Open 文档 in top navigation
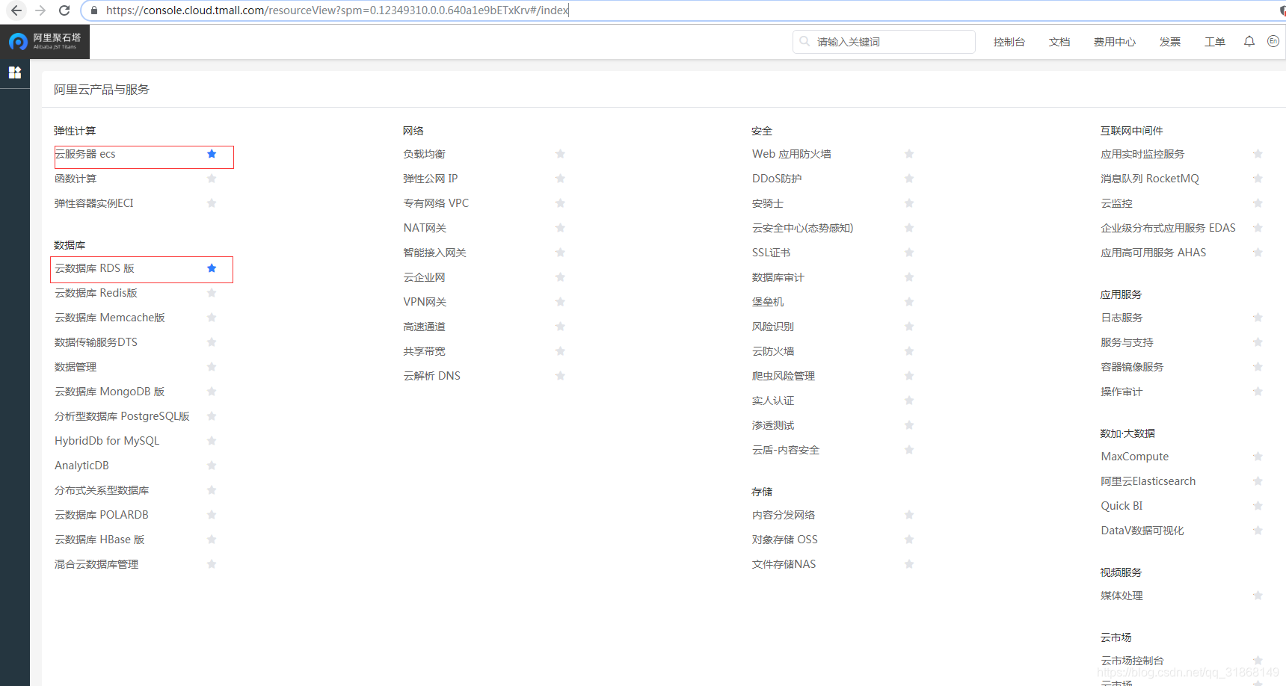 1059,42
